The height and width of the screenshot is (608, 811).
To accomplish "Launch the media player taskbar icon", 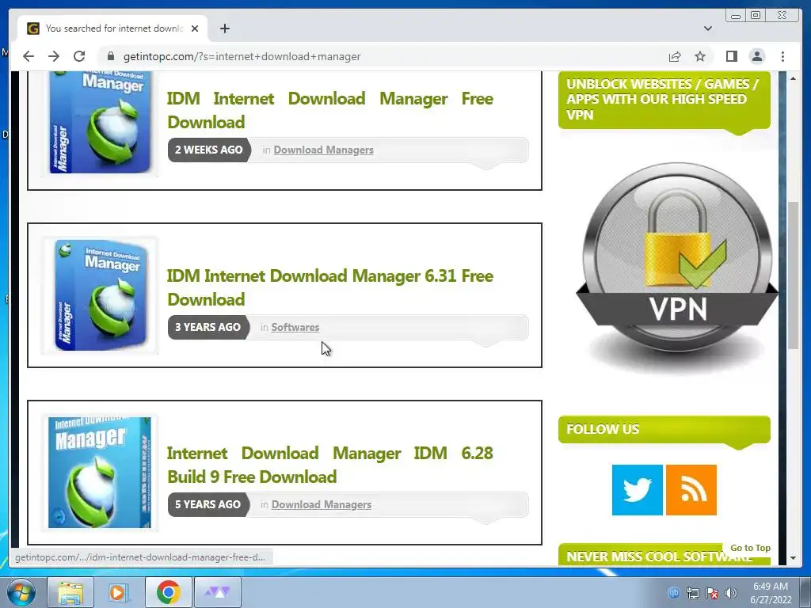I will point(119,592).
